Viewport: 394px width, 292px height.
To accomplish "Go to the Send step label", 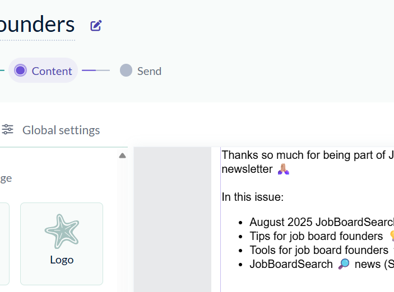I will click(x=149, y=71).
